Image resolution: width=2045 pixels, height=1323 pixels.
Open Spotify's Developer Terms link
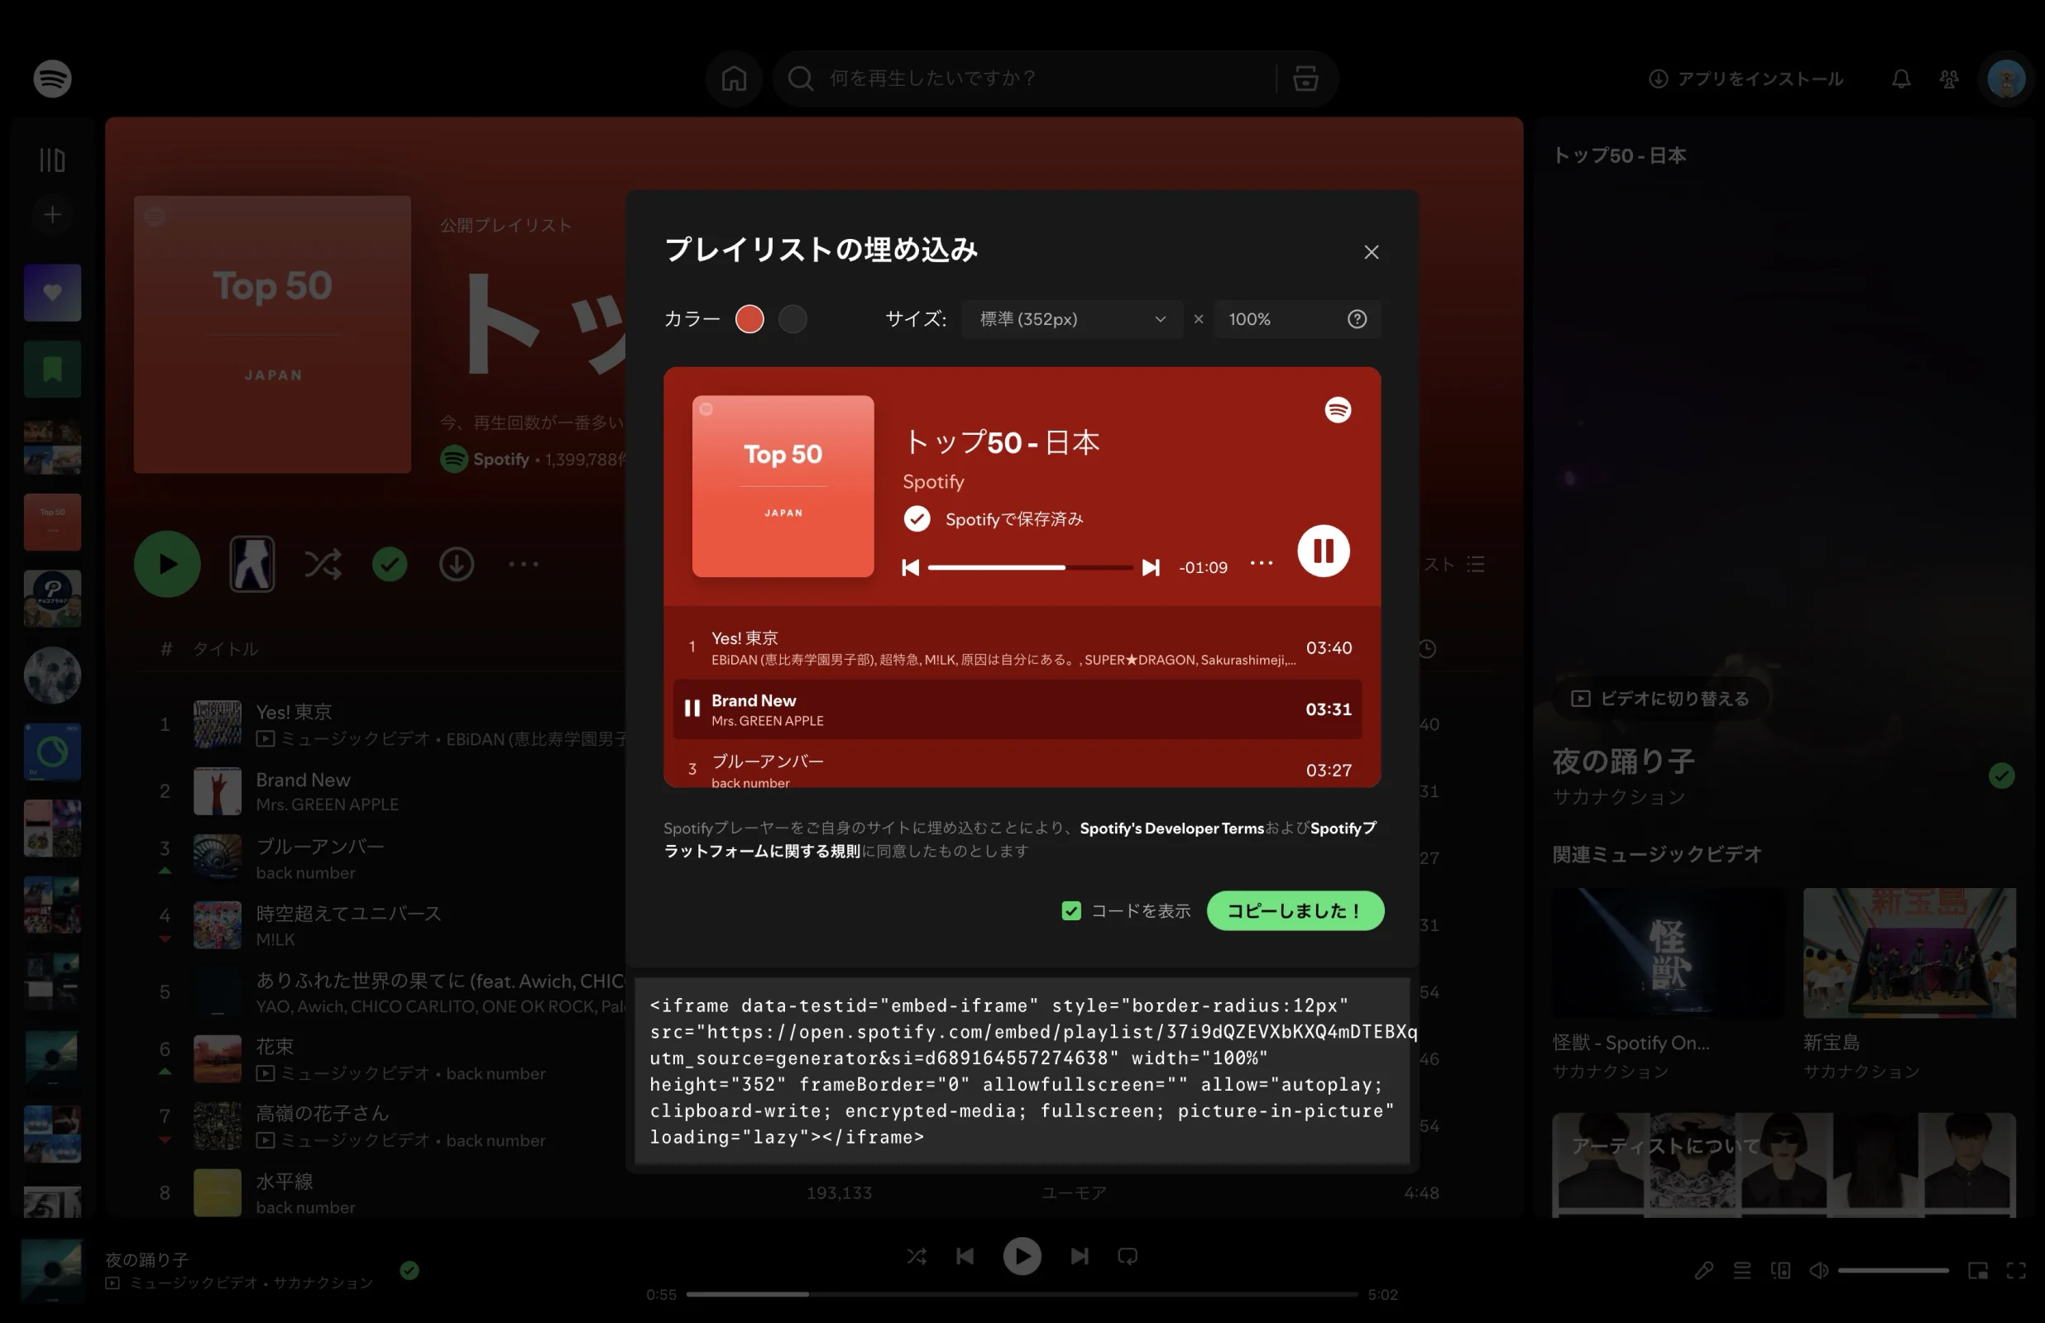[1171, 829]
